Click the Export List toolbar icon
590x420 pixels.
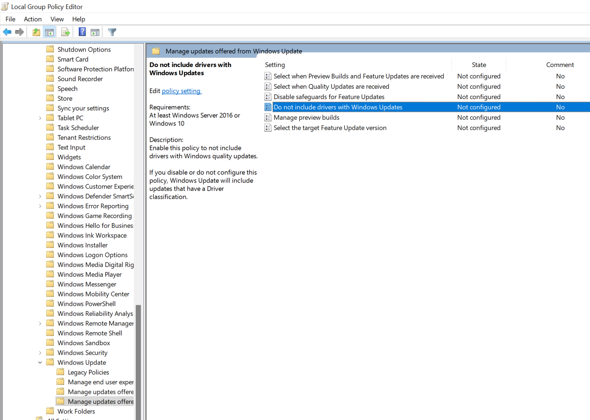[x=66, y=32]
